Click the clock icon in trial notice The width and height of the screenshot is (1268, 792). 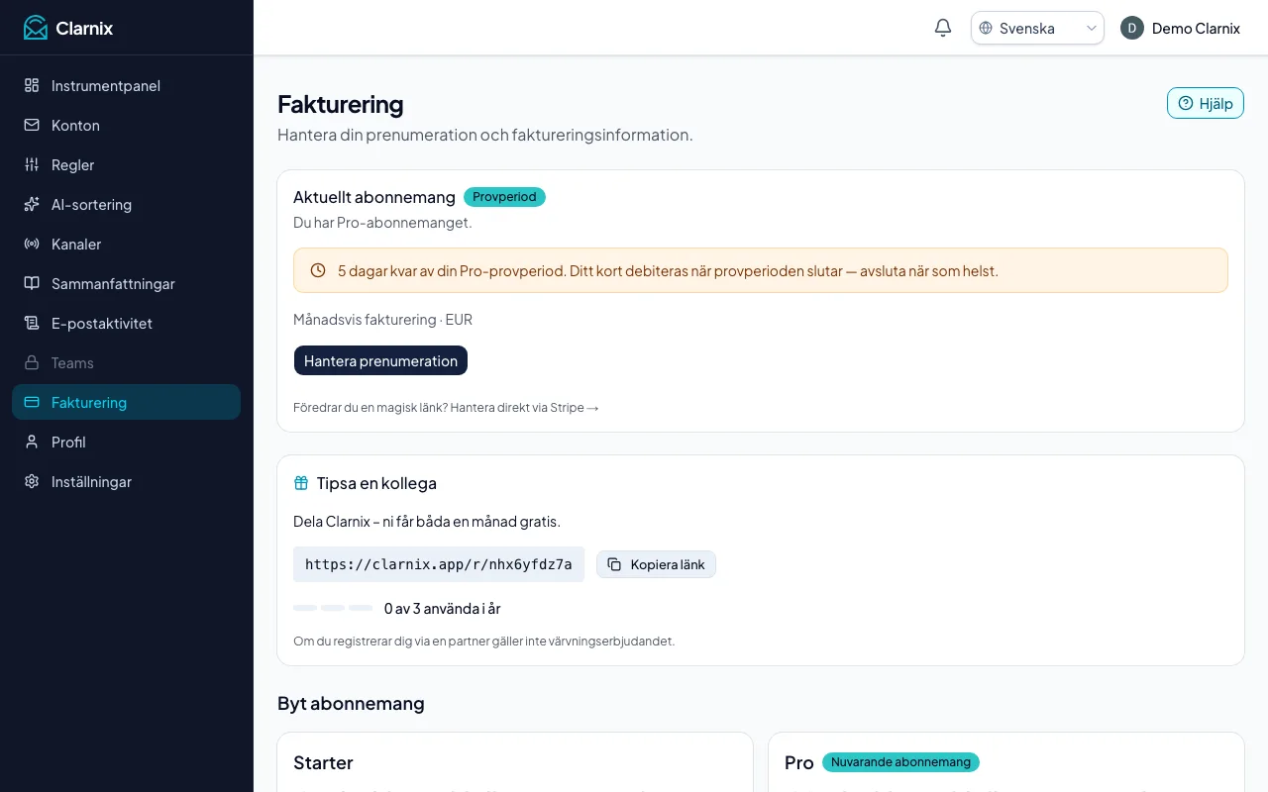tap(318, 270)
